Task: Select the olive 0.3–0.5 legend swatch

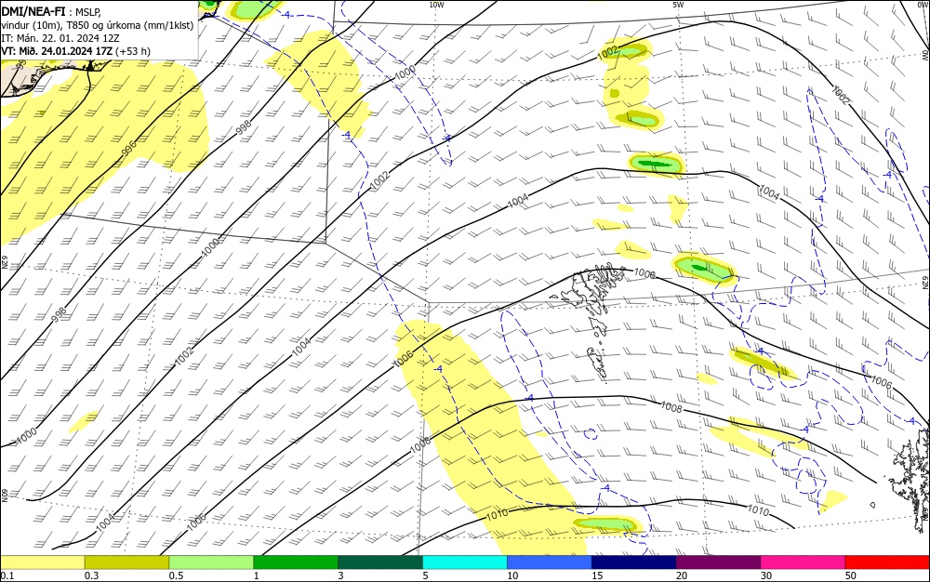Action: click(126, 562)
